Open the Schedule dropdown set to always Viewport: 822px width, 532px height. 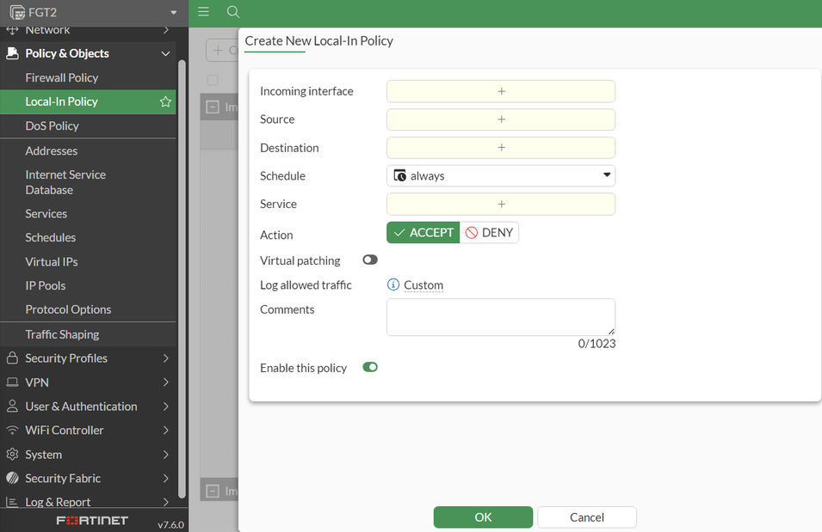[x=501, y=176]
